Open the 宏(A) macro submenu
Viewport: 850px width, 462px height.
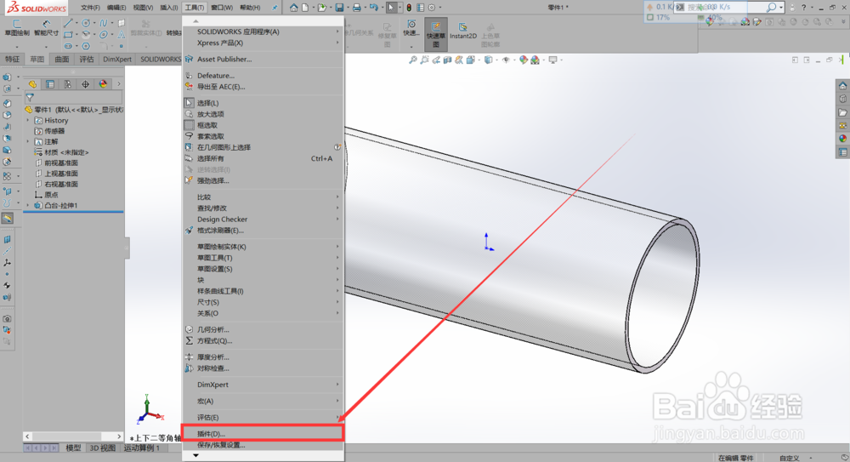point(263,401)
